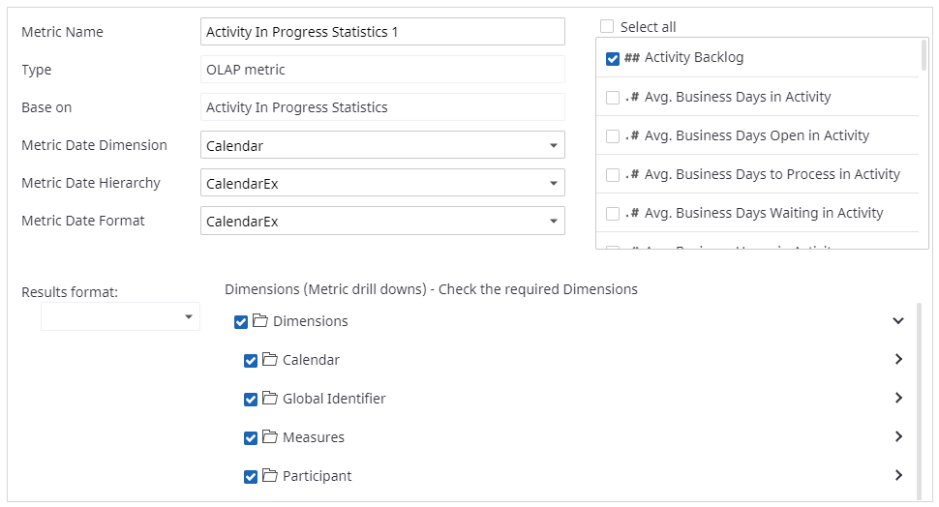Click the Calendar folder icon
939x507 pixels.
coord(270,360)
